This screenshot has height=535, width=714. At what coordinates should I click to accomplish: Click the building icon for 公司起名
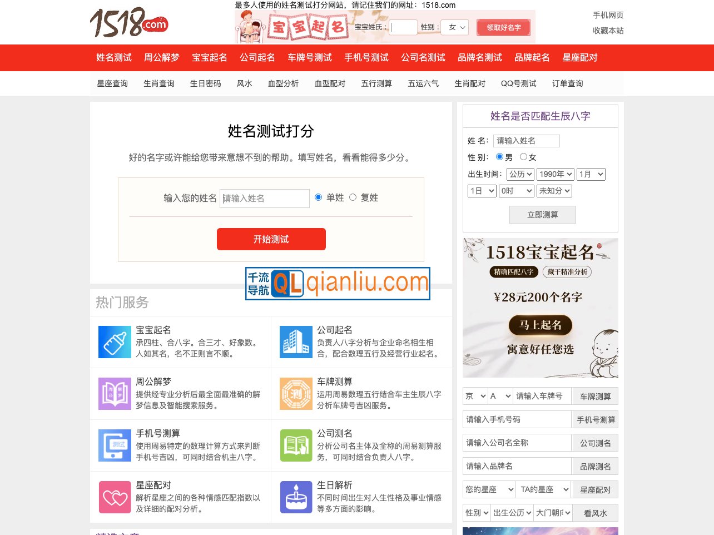coord(296,341)
